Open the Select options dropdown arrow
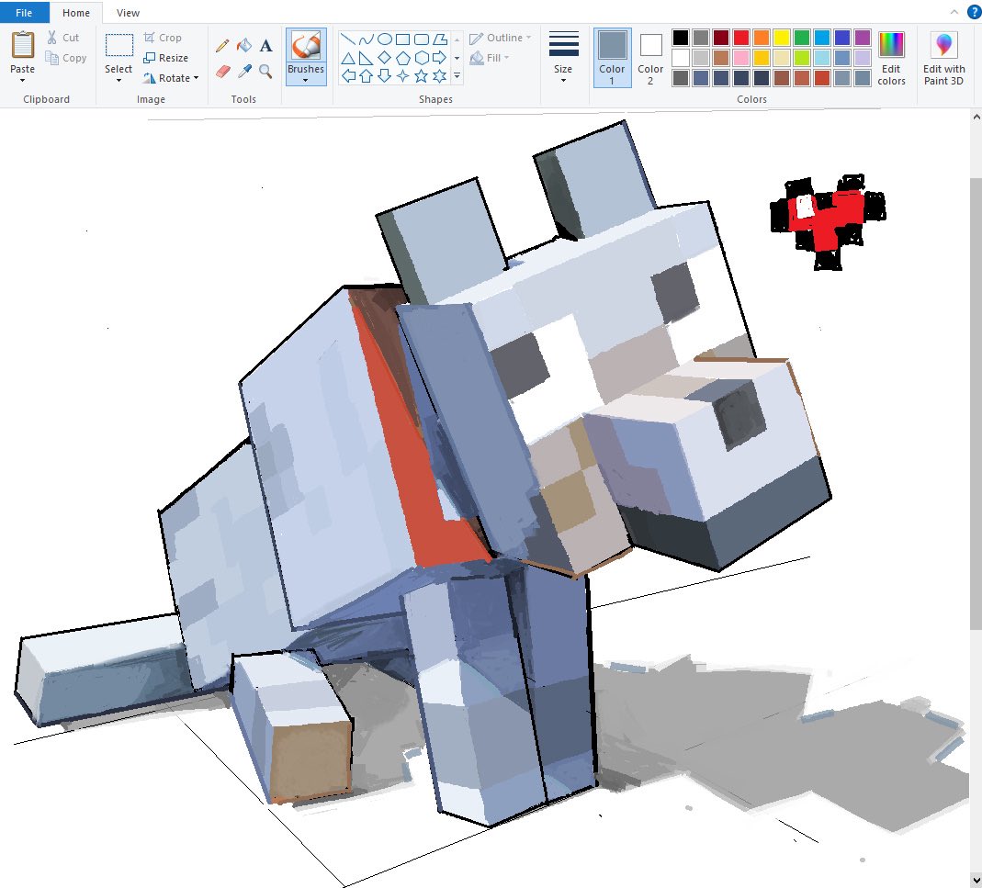Viewport: 982px width, 888px height. click(x=119, y=80)
